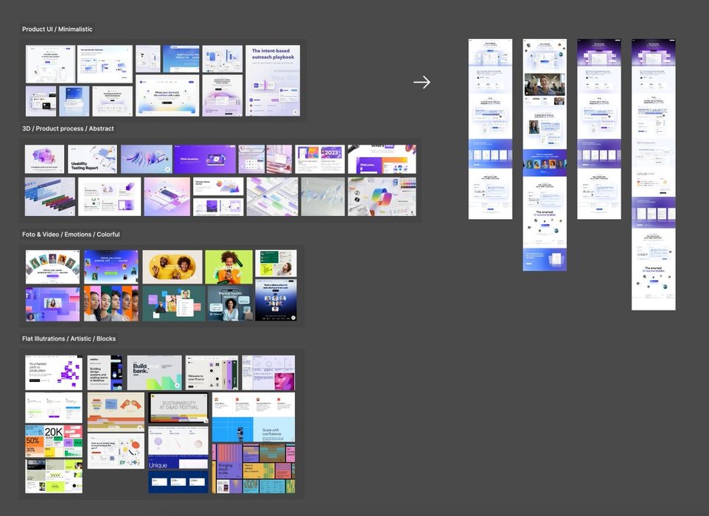Click the yellow thumbnail with two laughing people

172,267
